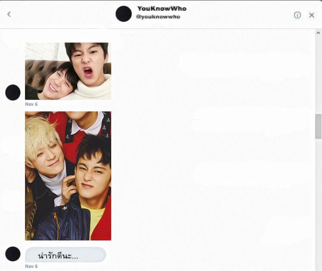
Task: Open the @youknowwho handle link
Action: (158, 17)
